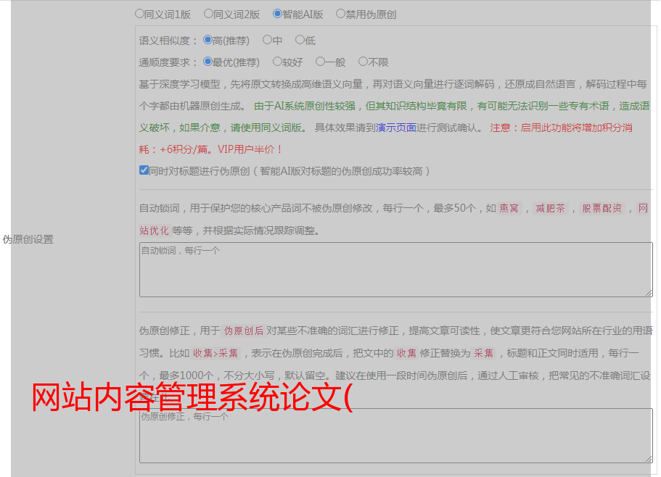Focus the 自动锁词 text area
The image size is (661, 477).
(x=396, y=270)
